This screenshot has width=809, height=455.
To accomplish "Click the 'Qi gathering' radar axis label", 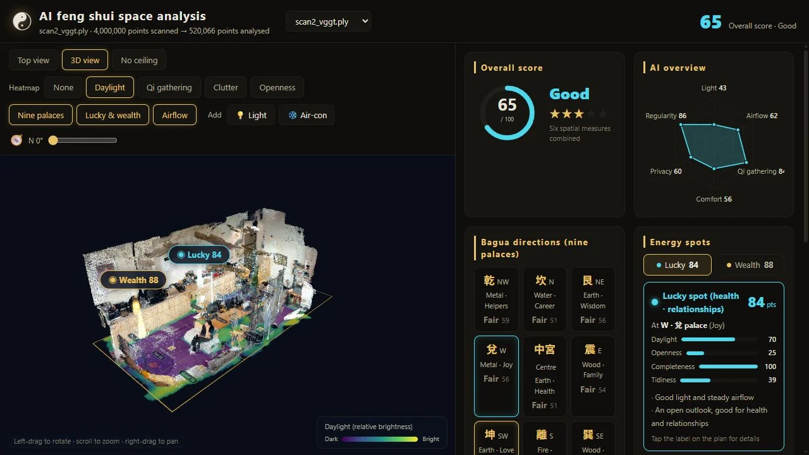I will pos(761,171).
